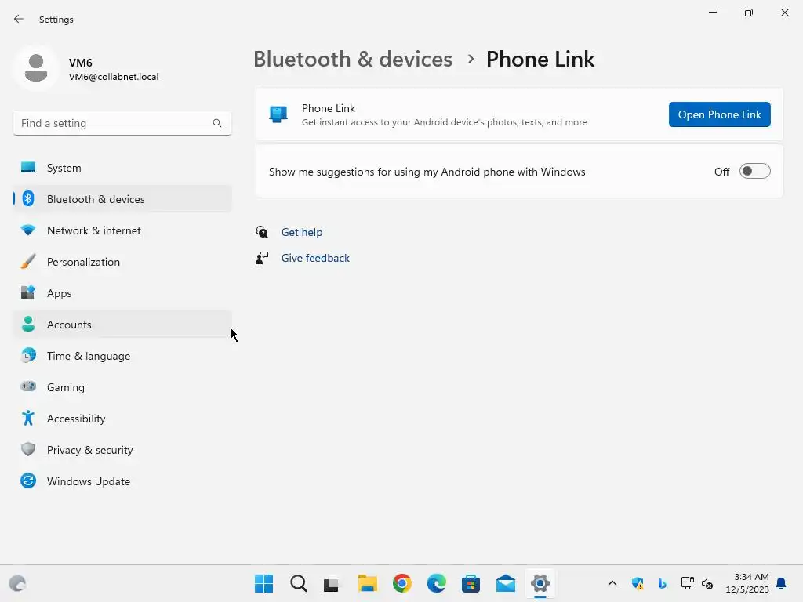Click the Network wifi sidebar icon

click(x=28, y=230)
